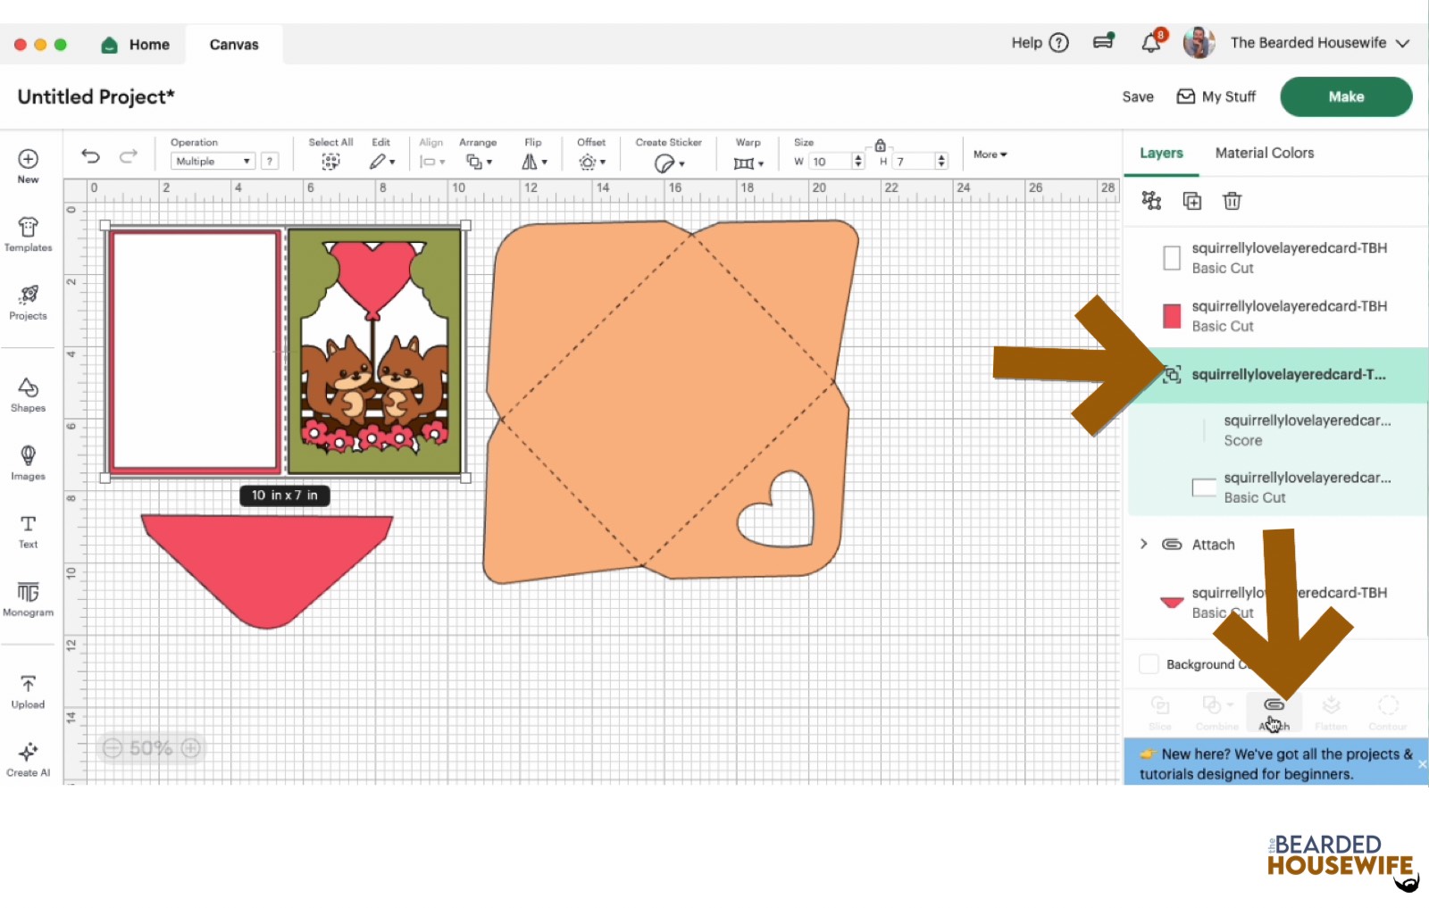Image resolution: width=1429 pixels, height=908 pixels.
Task: Click the notifications bell
Action: point(1151,43)
